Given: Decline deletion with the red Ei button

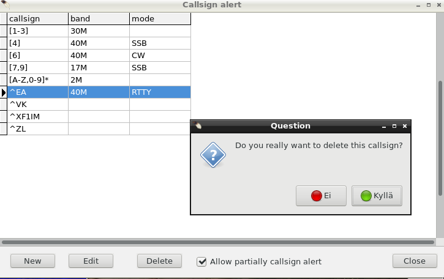Looking at the screenshot, I should (x=321, y=196).
